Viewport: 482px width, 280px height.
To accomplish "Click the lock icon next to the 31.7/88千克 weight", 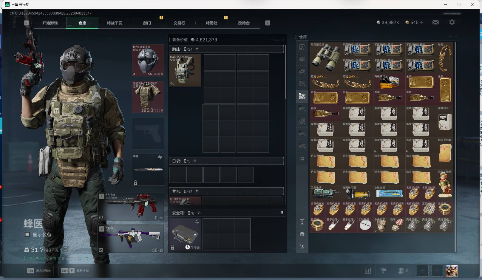I will pos(27,249).
